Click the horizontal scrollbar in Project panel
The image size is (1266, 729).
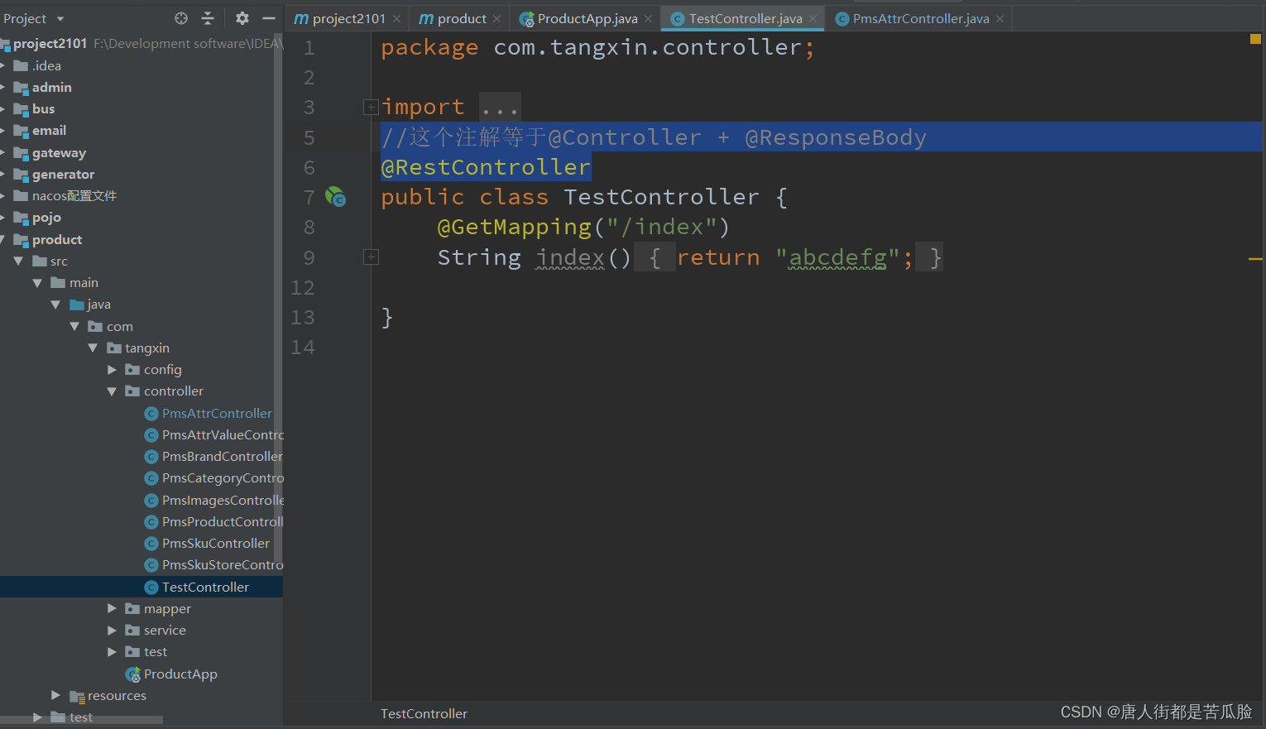click(81, 720)
